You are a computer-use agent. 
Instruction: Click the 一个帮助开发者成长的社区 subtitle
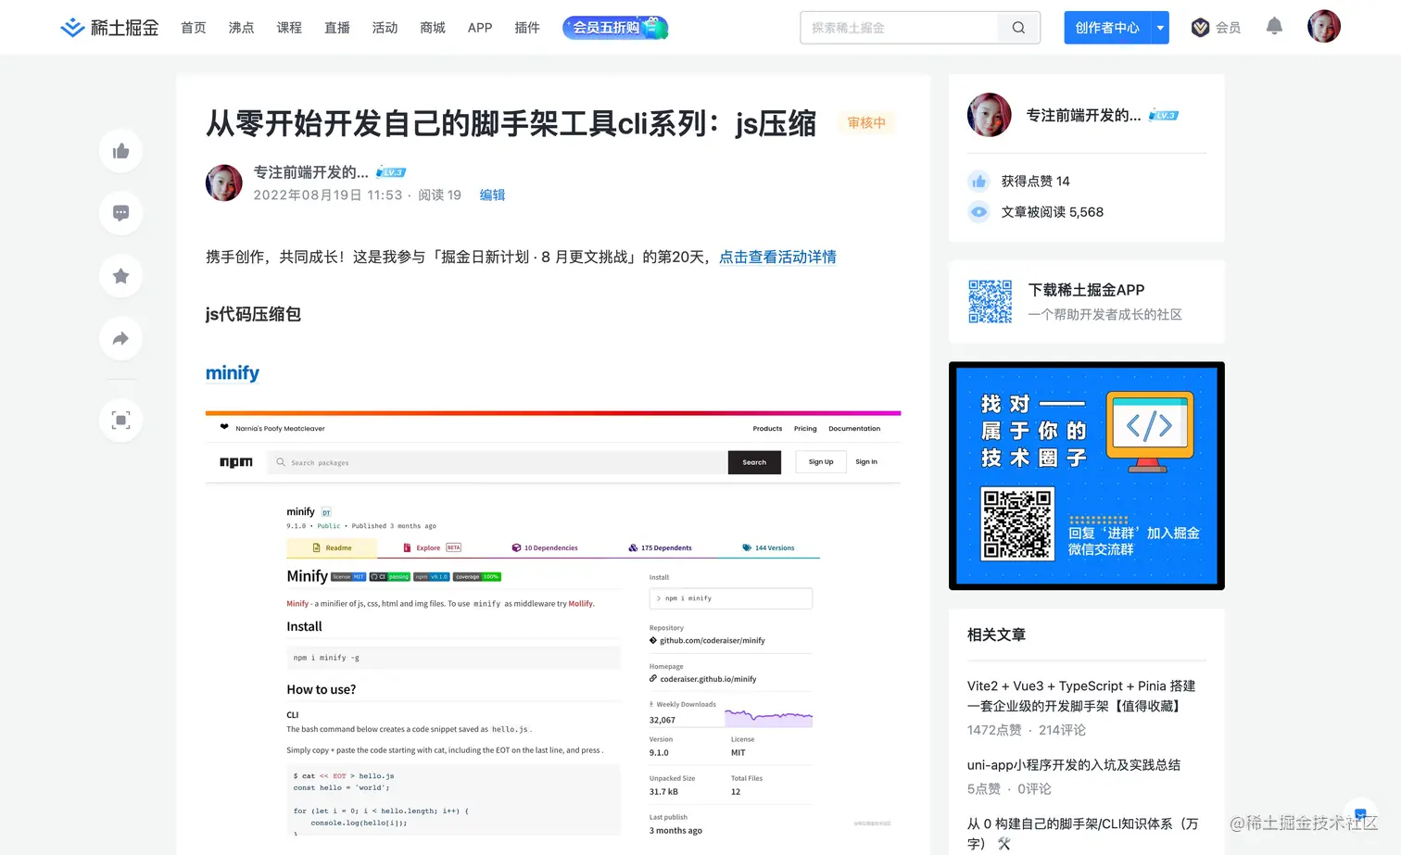click(x=1104, y=315)
